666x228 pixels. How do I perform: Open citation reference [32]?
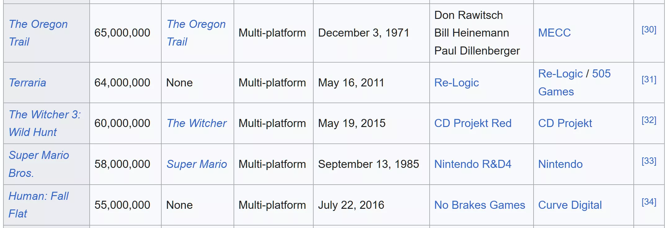(x=649, y=120)
